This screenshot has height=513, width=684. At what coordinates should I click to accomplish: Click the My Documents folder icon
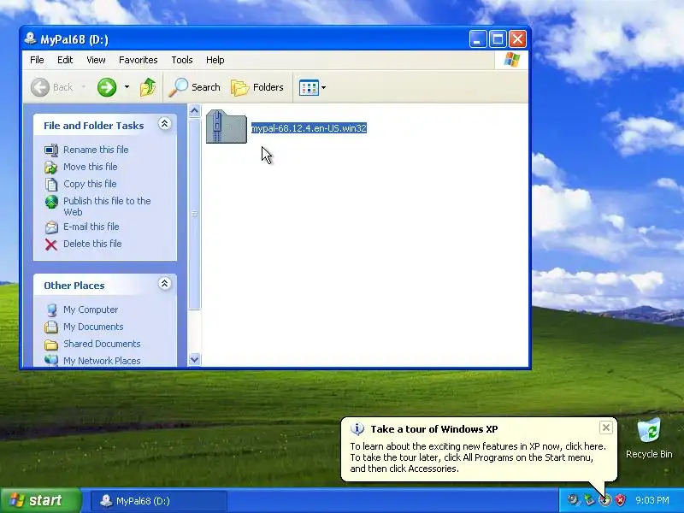pyautogui.click(x=51, y=327)
